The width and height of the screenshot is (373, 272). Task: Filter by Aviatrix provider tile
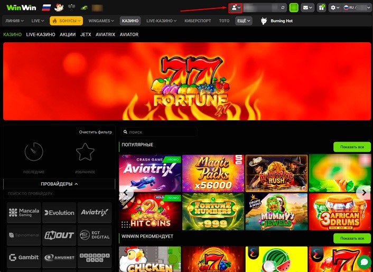[x=95, y=212]
